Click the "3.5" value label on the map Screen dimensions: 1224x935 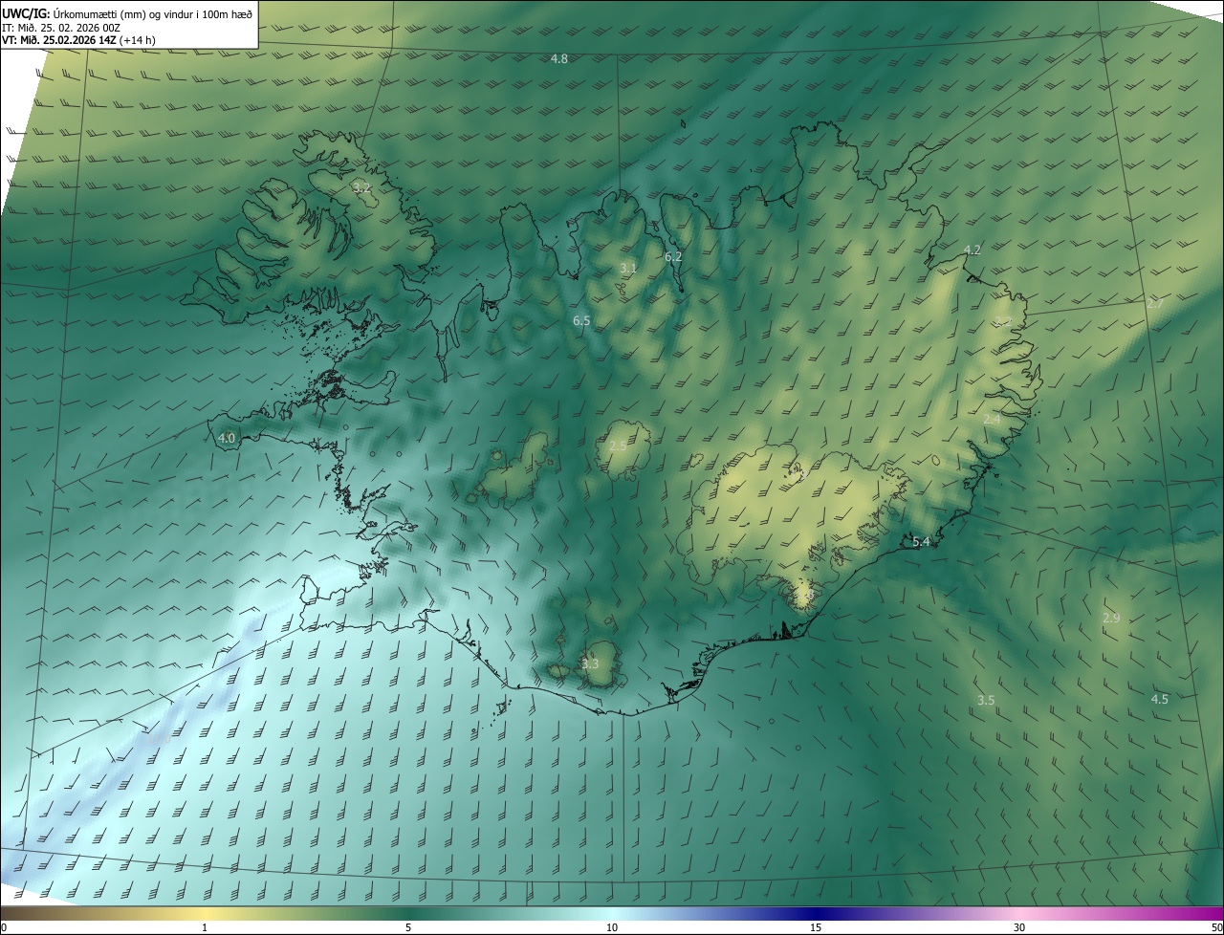click(986, 701)
